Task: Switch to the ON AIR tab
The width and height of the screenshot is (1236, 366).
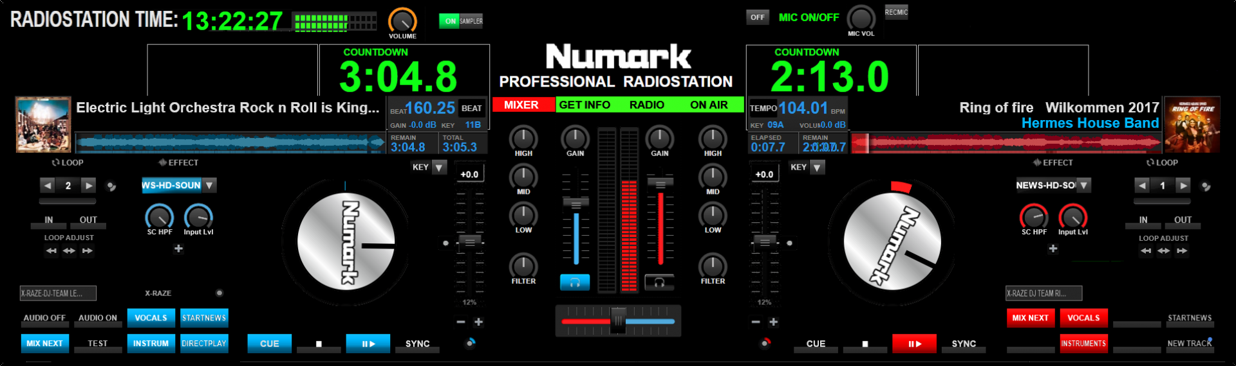Action: pyautogui.click(x=709, y=105)
